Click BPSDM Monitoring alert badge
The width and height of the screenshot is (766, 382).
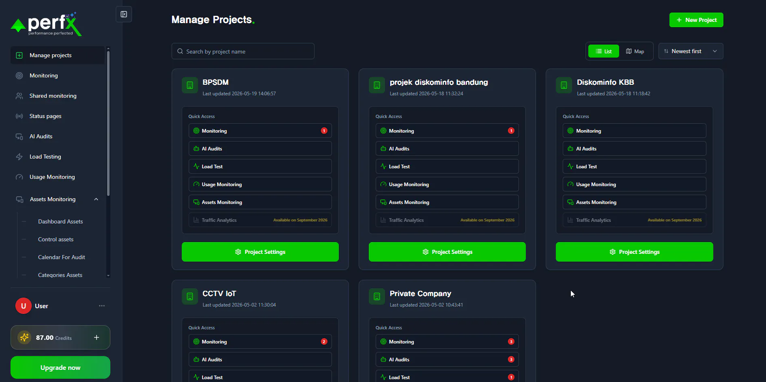(324, 131)
